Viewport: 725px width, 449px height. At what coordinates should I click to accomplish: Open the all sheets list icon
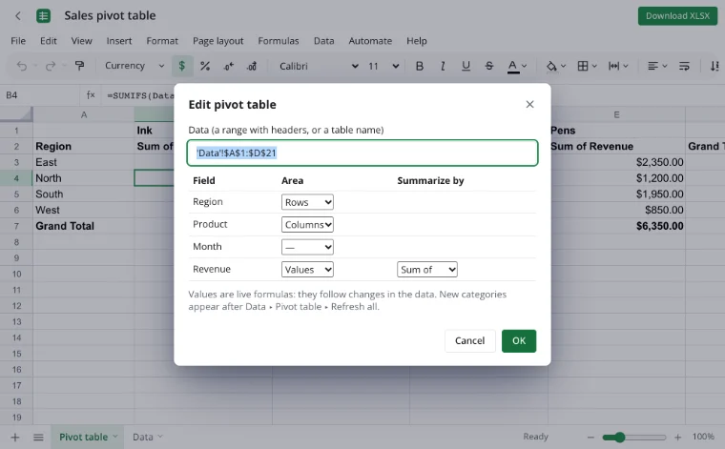pos(38,437)
